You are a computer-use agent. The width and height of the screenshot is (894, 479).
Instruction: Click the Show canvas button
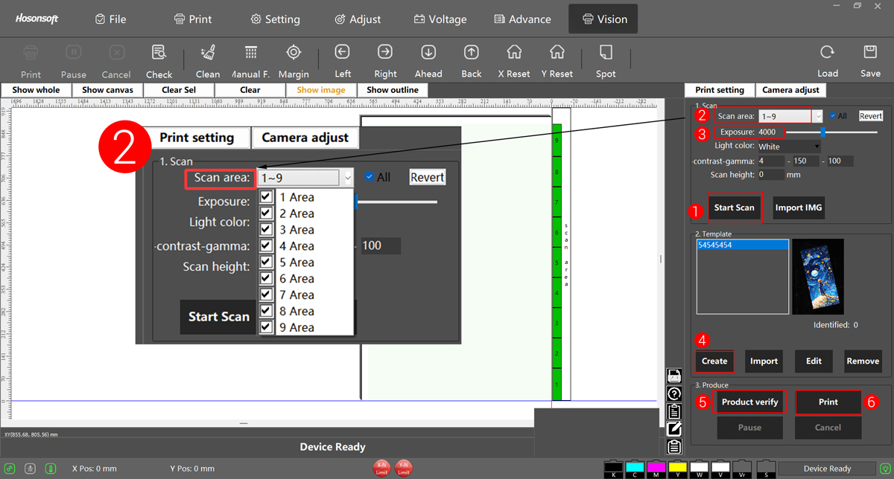click(x=107, y=90)
